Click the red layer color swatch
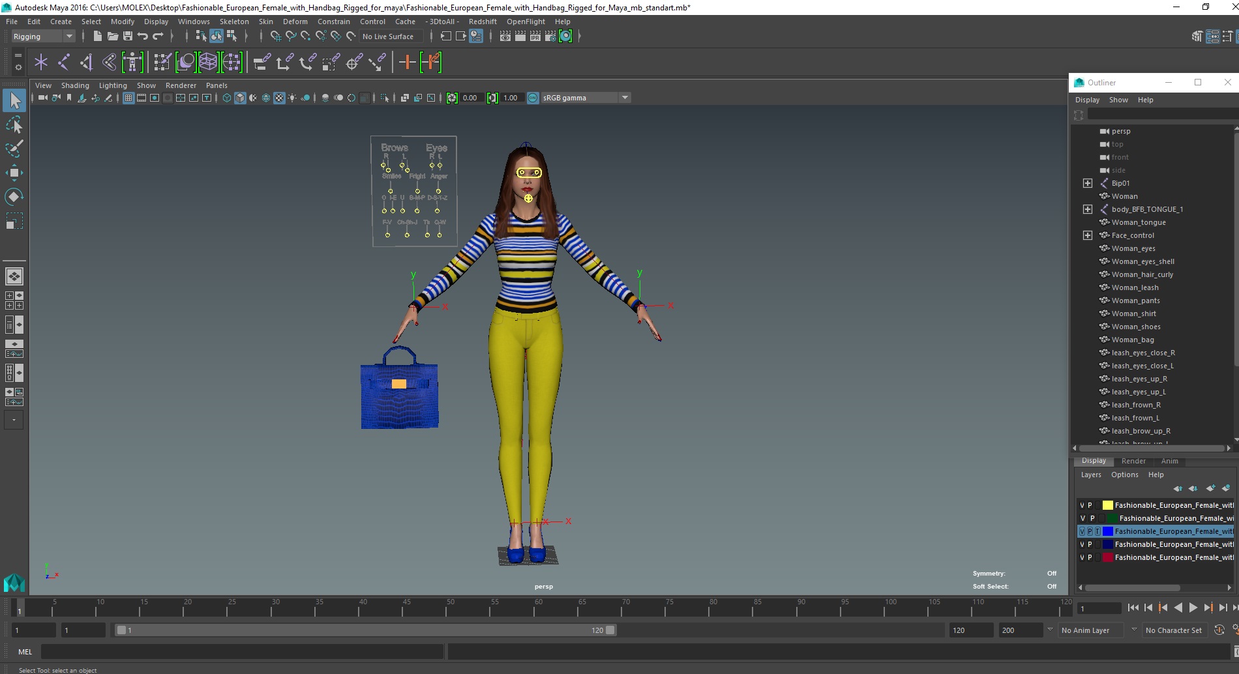Screen dimensions: 1239x674 pyautogui.click(x=1107, y=557)
